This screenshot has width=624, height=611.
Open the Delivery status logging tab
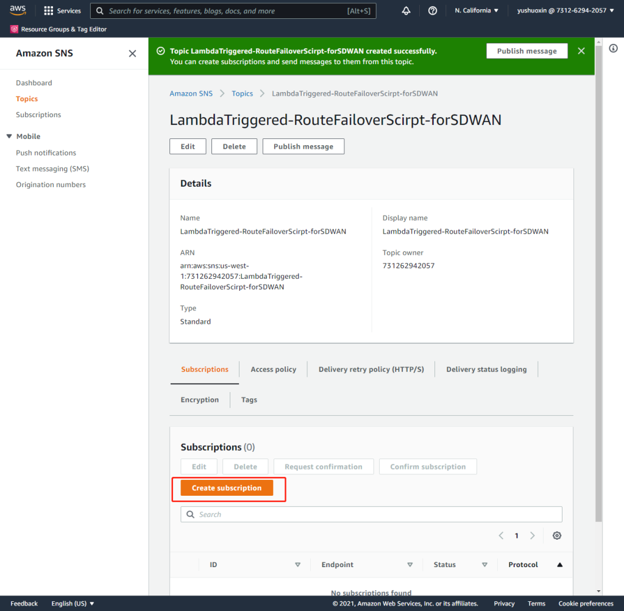pyautogui.click(x=486, y=370)
